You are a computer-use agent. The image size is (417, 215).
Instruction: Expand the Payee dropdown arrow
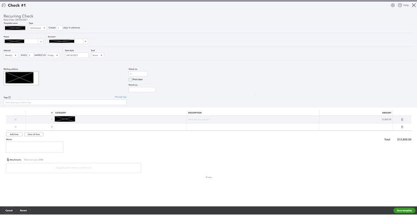tap(40, 42)
